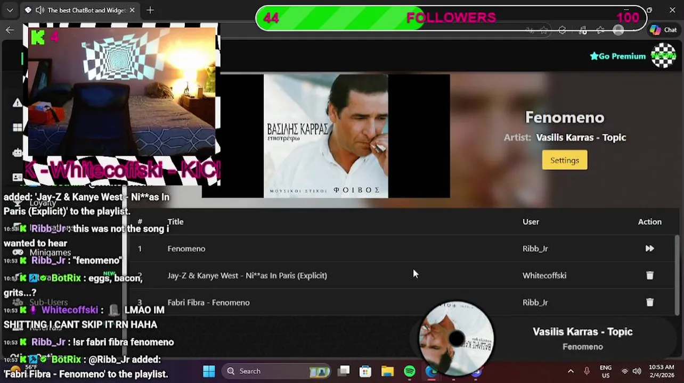
Task: Open browser favorites list icon
Action: [600, 30]
